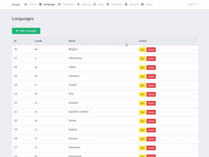Click the Translates nav icon
Image resolution: width=209 pixels, height=157 pixels.
(59, 5)
